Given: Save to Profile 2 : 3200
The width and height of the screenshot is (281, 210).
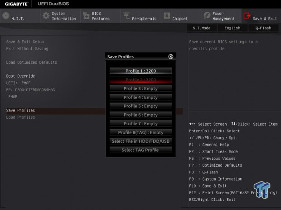Looking at the screenshot, I should point(140,79).
